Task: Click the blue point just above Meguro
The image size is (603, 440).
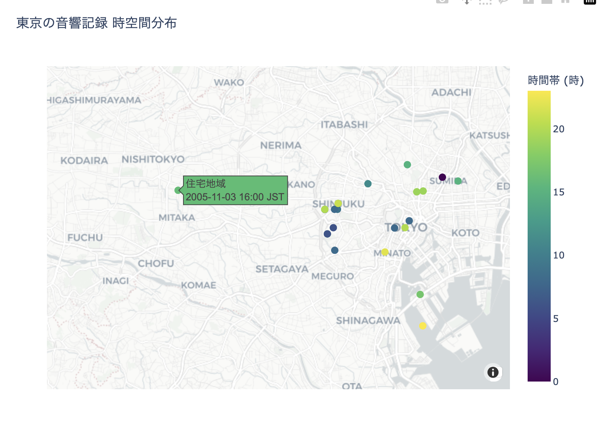Action: point(335,250)
